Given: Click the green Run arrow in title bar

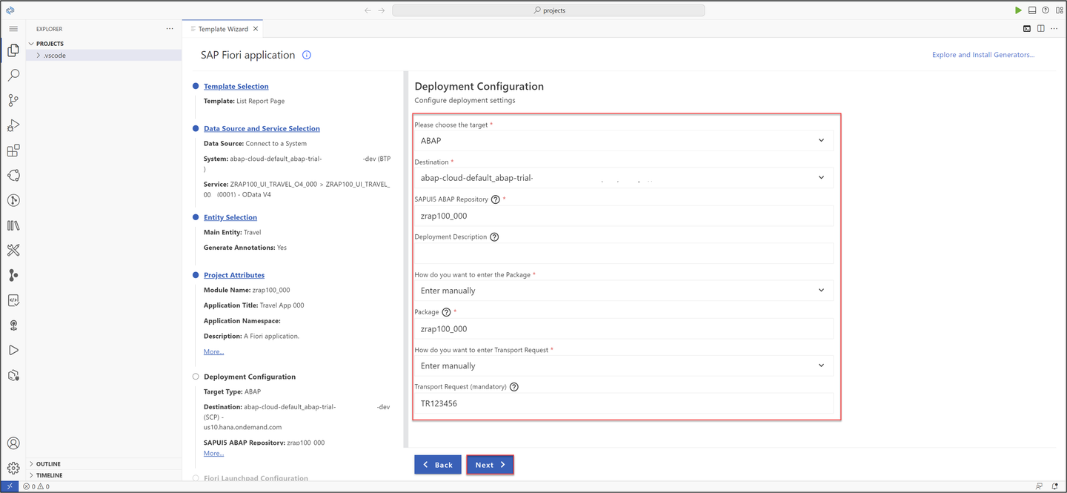Looking at the screenshot, I should click(1018, 10).
